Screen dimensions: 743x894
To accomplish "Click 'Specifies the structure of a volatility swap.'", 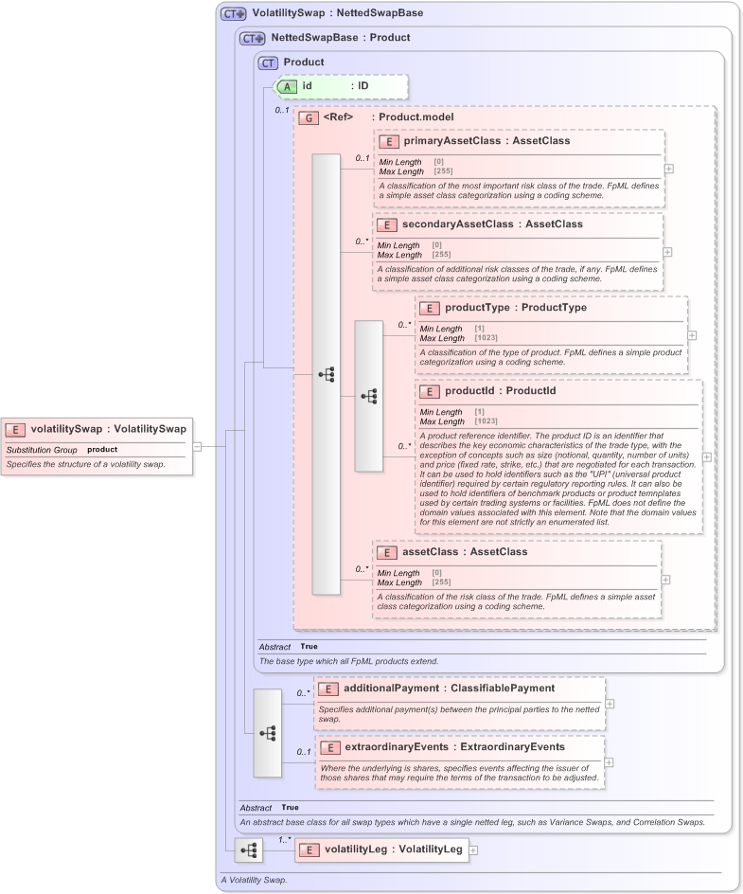I will pos(85,465).
